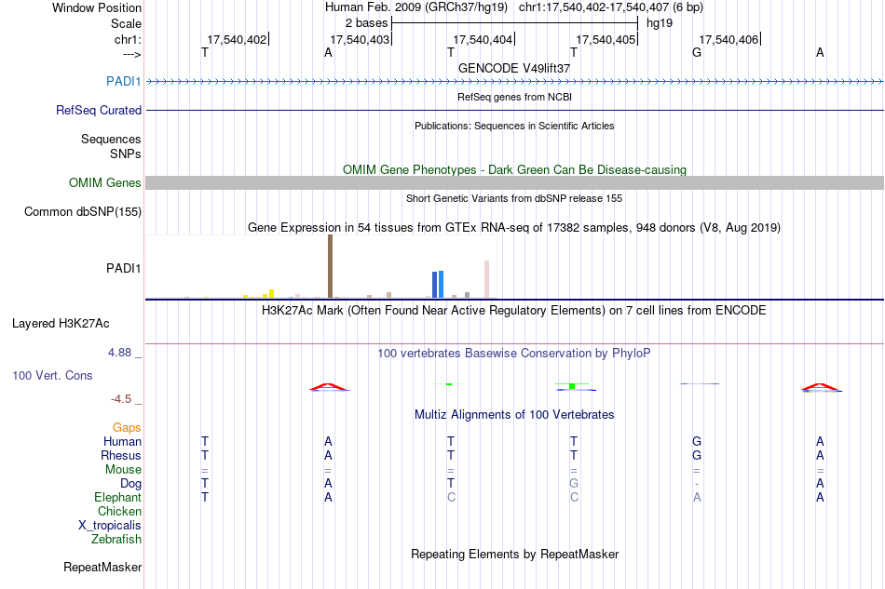
Task: Select the X_tropicalis alignment row label
Action: (110, 526)
